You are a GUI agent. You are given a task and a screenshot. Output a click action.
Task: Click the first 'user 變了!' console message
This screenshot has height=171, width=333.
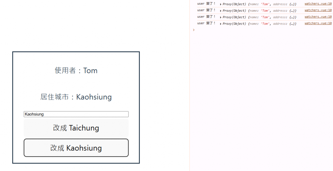(206, 4)
